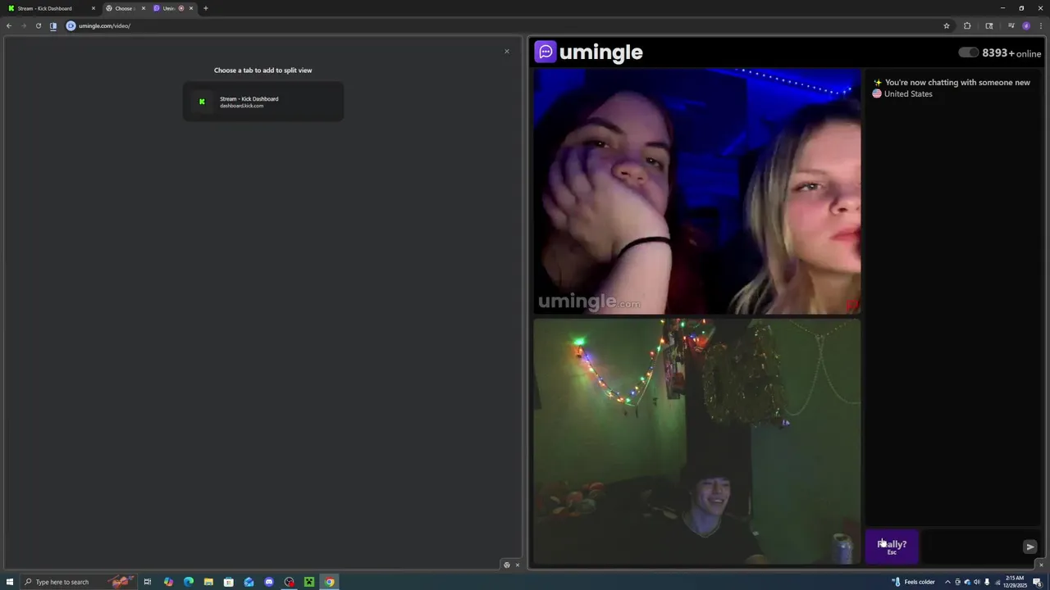Click the "United States" country text
Image resolution: width=1050 pixels, height=590 pixels.
click(908, 93)
